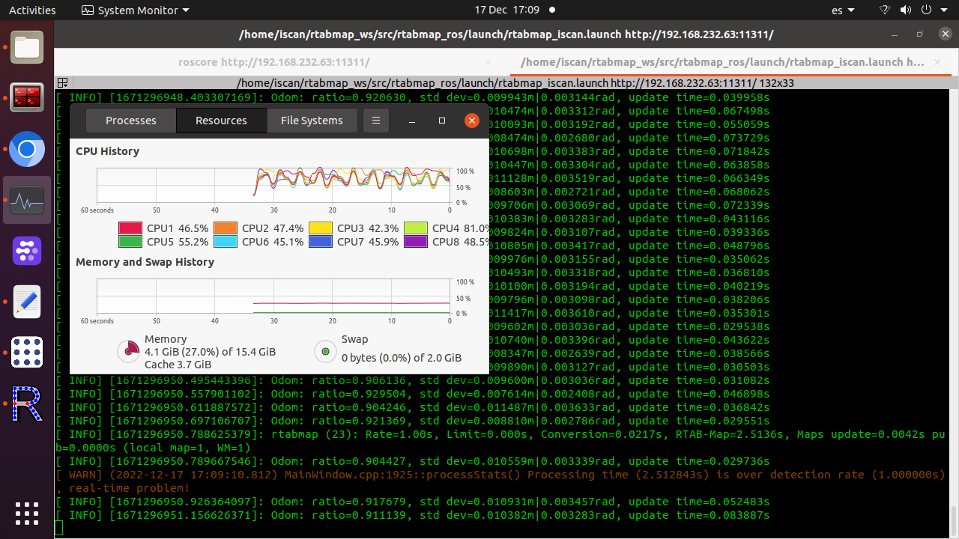
Task: Expand the System Monitor app menu
Action: [135, 10]
